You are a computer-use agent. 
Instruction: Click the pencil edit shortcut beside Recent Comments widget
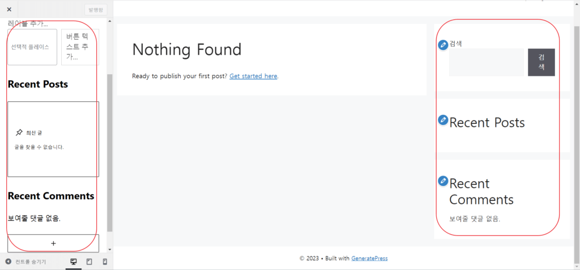tap(443, 181)
